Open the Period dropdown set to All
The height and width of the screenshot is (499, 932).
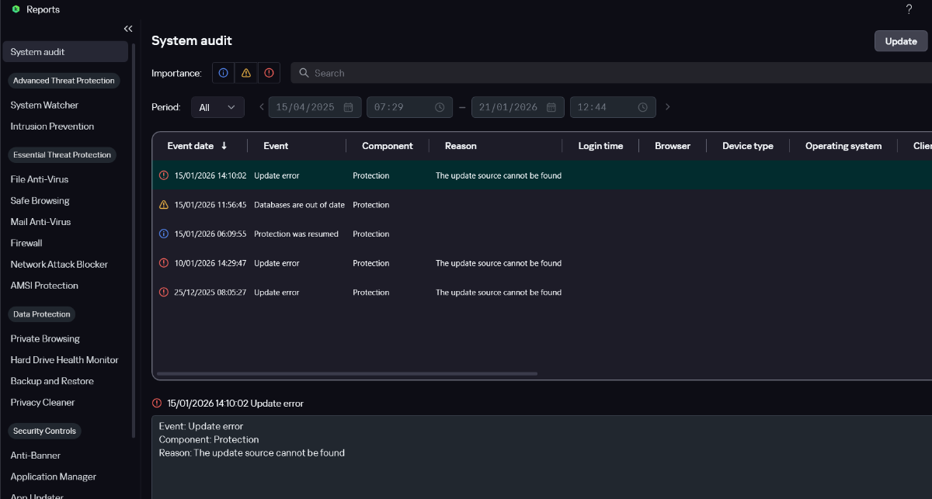[x=217, y=107]
